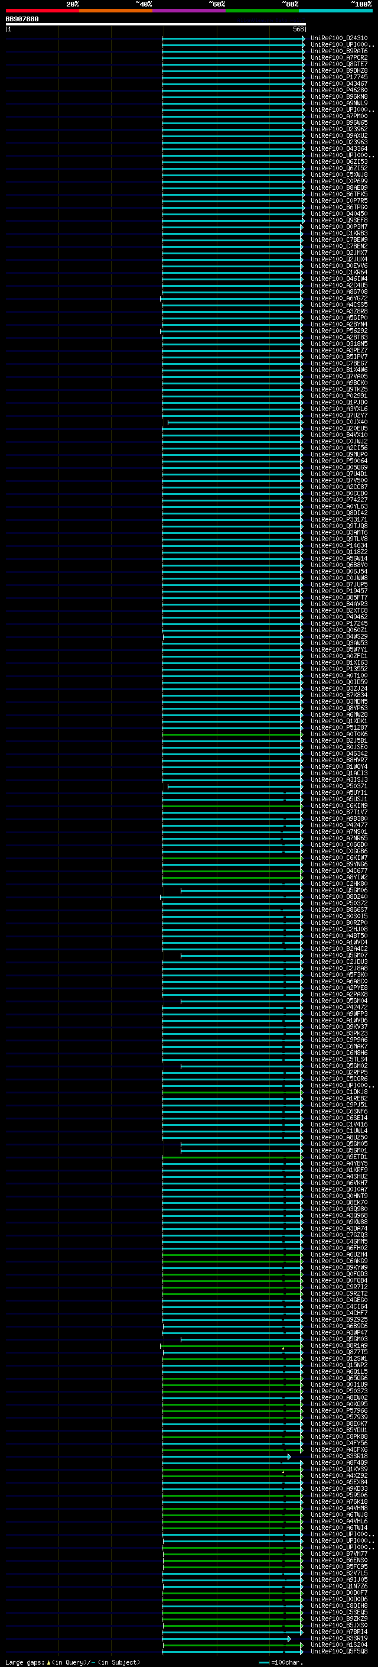Click hit label UniRef100_B2J5B1
Viewport: 378px width, 1667px height.
(x=339, y=740)
